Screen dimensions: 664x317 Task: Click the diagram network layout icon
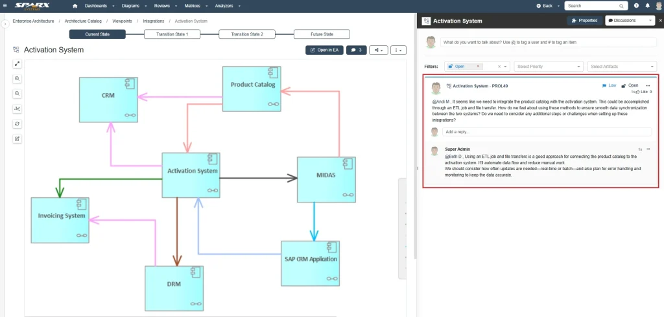coord(18,109)
